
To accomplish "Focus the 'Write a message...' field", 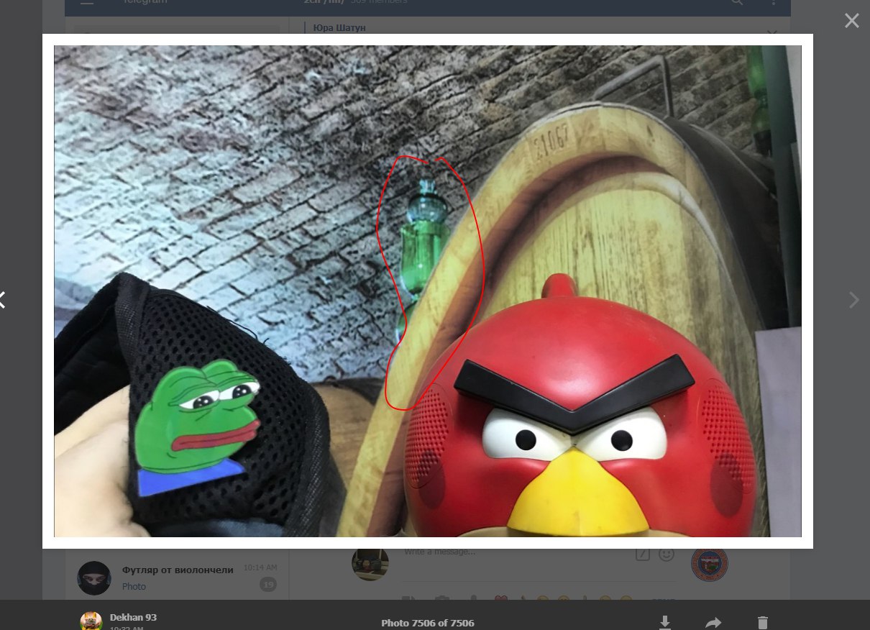I will 518,553.
